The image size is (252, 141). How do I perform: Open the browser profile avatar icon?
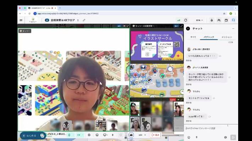click(231, 13)
